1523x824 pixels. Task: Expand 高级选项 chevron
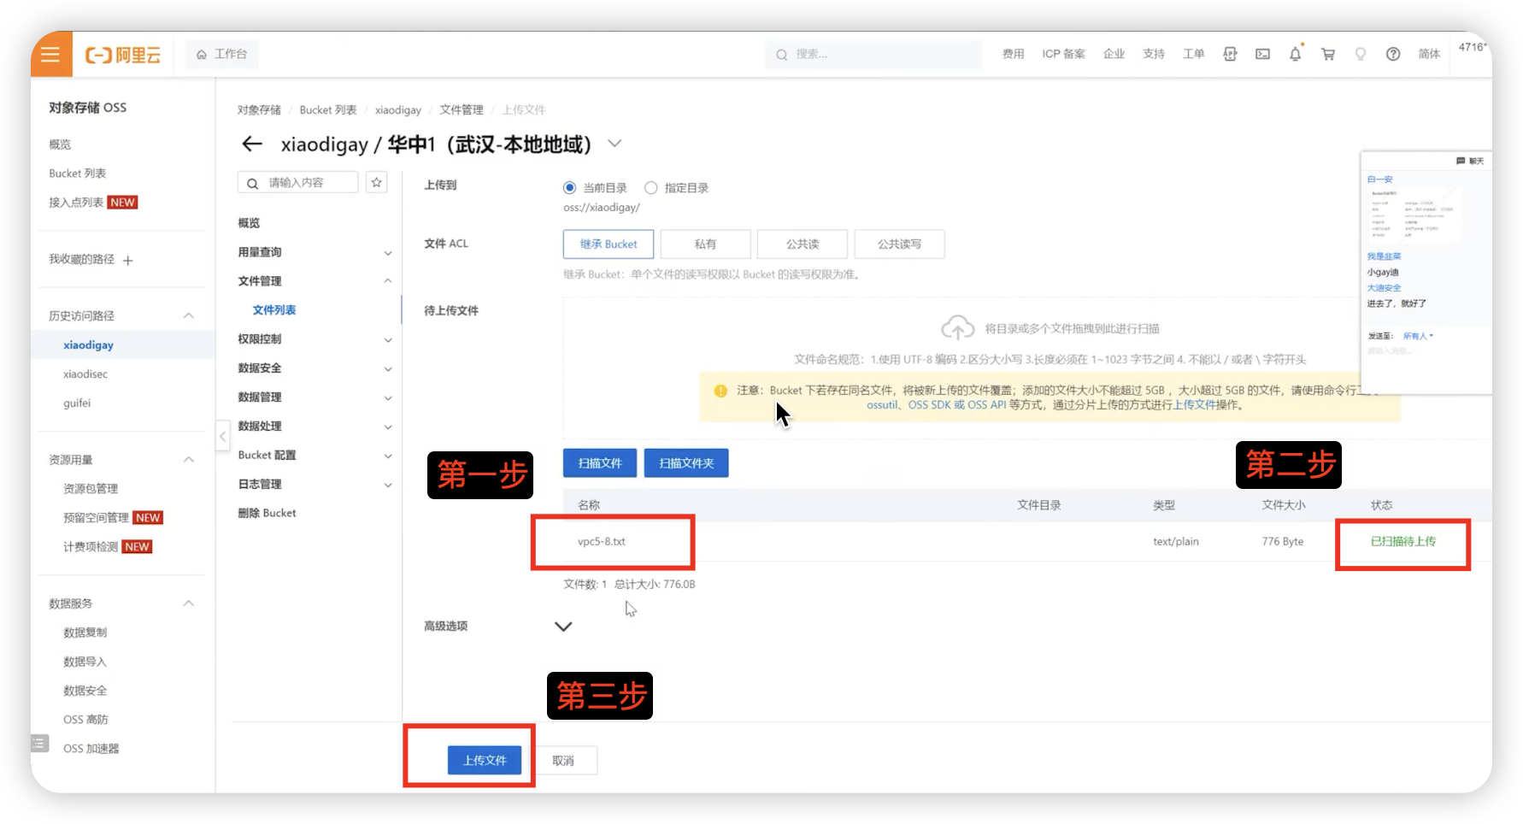click(x=563, y=627)
